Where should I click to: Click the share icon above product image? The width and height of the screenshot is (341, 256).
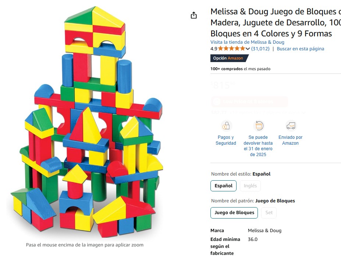[x=193, y=15]
